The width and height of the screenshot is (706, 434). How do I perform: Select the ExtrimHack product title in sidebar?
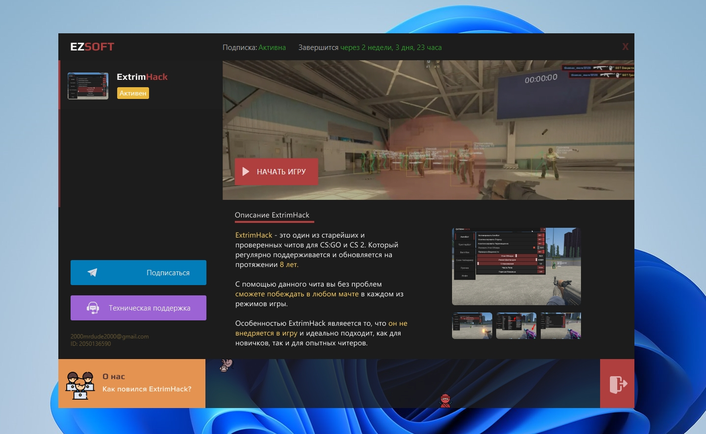tap(142, 77)
